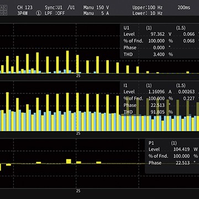Select U1 value 0.068
This screenshot has height=199, width=199.
click(189, 41)
